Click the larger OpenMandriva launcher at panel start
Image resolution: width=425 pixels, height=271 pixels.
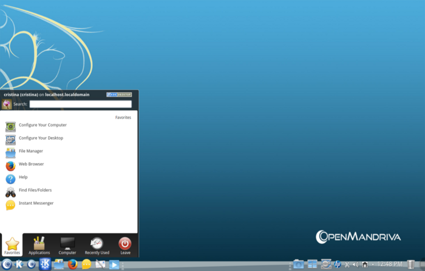(7, 264)
